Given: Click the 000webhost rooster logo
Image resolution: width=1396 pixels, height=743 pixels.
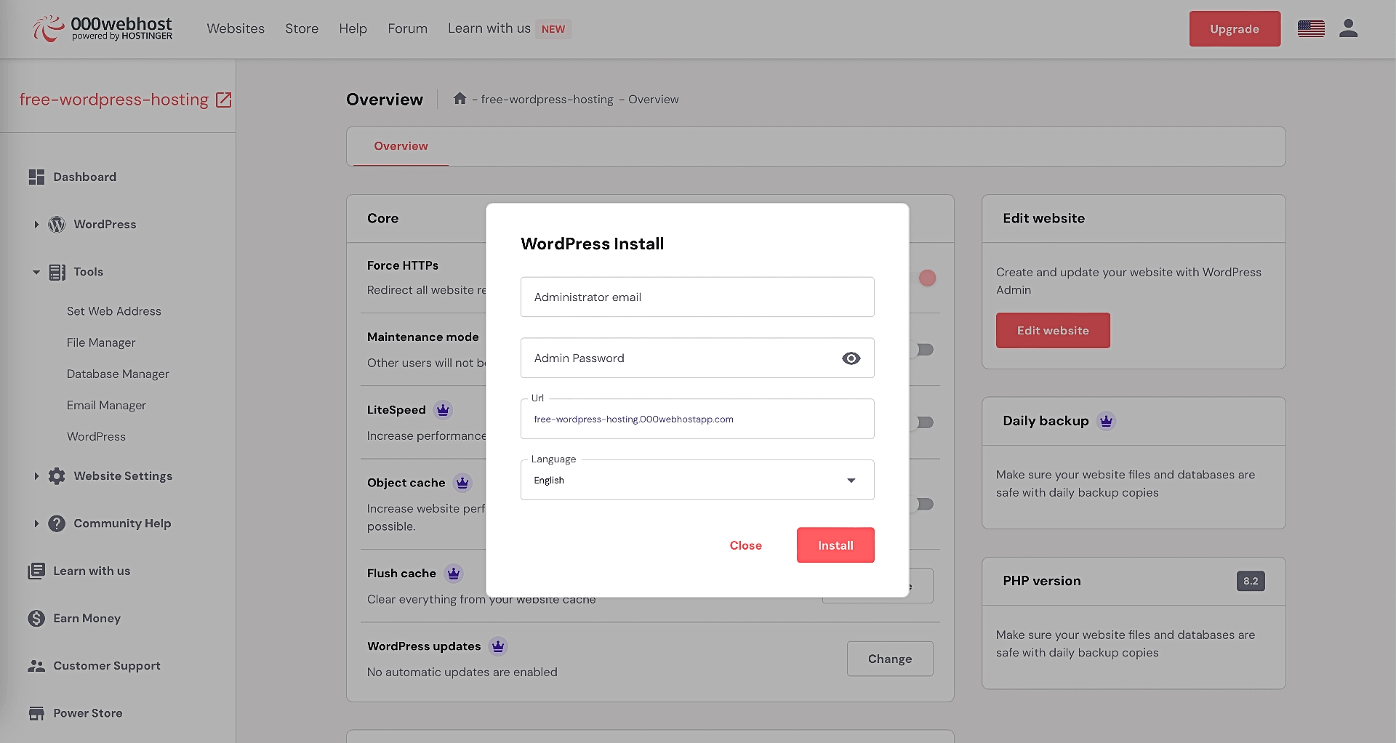Looking at the screenshot, I should 48,28.
